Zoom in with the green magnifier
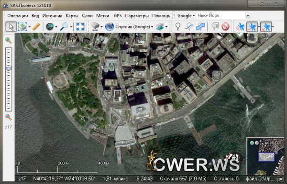 point(9,41)
